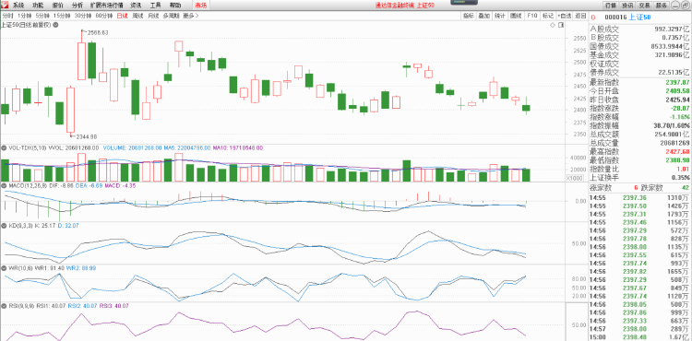Image resolution: width=692 pixels, height=341 pixels.
Task: Click the chart settings circle icon beside 上证50(日线,前复权)
Action: (x=55, y=25)
